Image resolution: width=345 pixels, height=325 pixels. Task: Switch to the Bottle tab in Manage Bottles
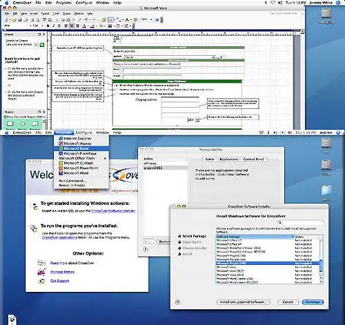pos(210,159)
